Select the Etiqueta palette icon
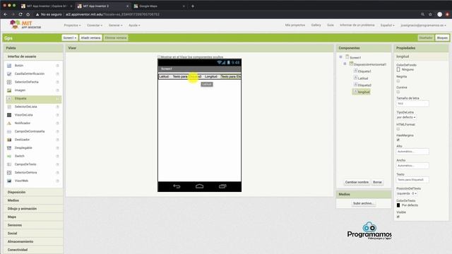The width and height of the screenshot is (452, 254). 9,99
